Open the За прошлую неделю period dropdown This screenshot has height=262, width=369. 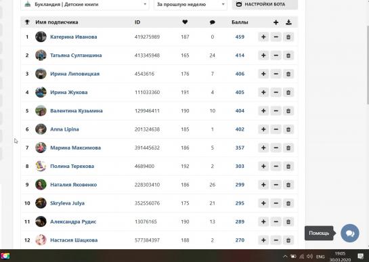[191, 5]
